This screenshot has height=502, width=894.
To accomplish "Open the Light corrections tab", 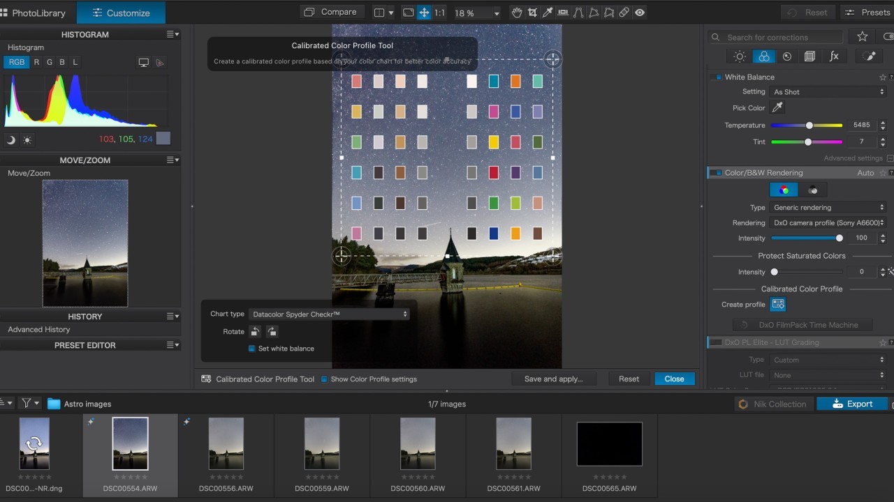I will (x=740, y=56).
